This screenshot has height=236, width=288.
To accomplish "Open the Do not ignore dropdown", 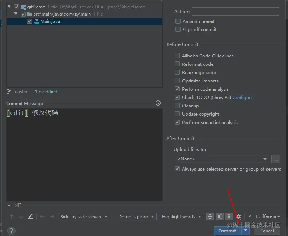I will click(136, 216).
